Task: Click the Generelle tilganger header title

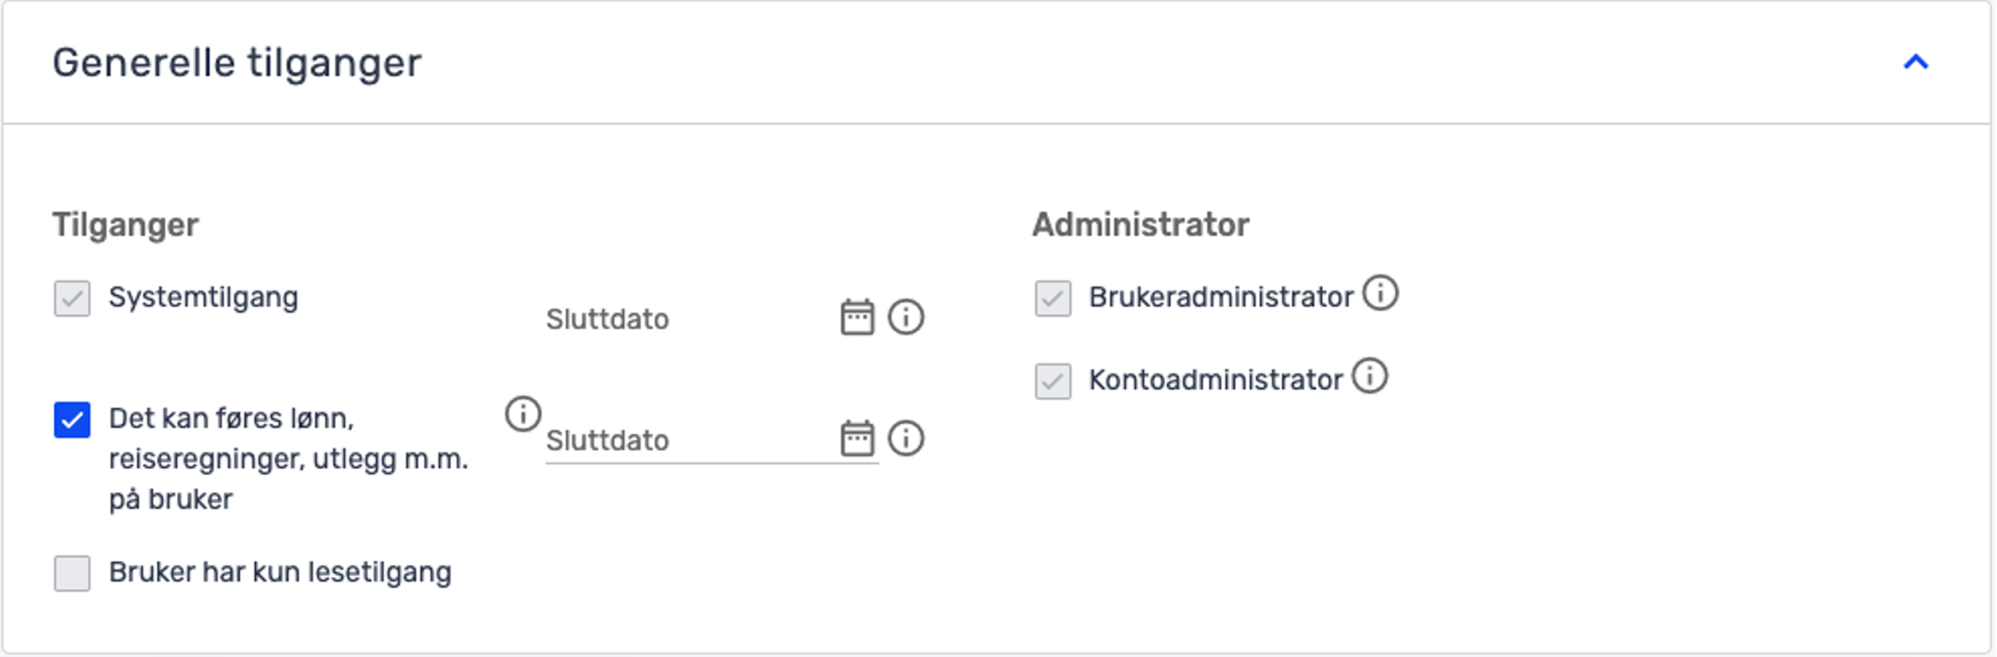Action: pyautogui.click(x=237, y=63)
